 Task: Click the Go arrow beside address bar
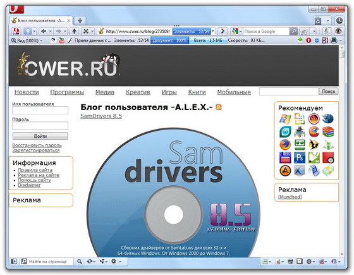pos(223,31)
